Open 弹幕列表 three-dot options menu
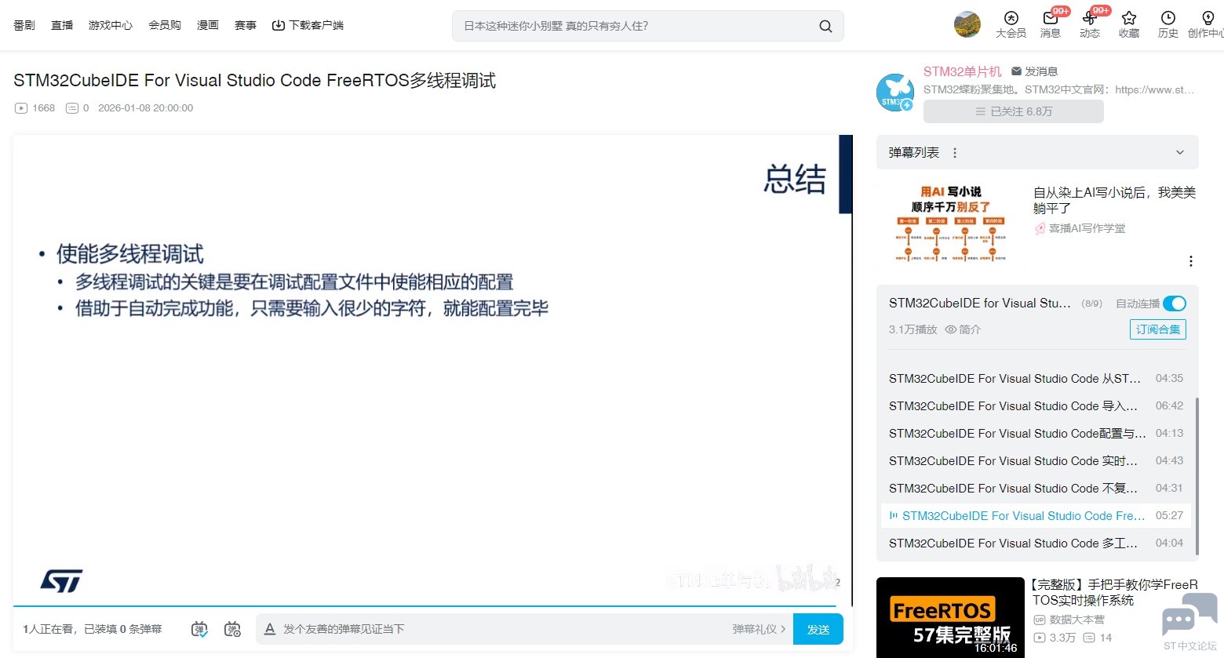Screen dimensions: 1224x658 pos(955,153)
